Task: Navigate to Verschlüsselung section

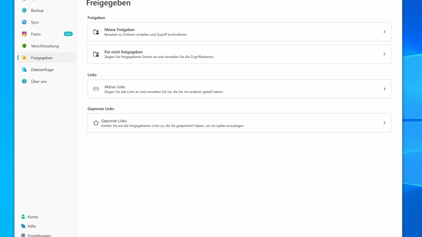Action: [45, 46]
